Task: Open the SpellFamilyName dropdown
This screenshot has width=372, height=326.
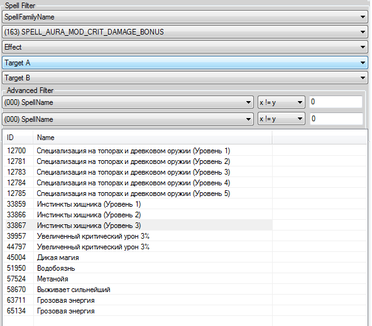Action: [185, 17]
